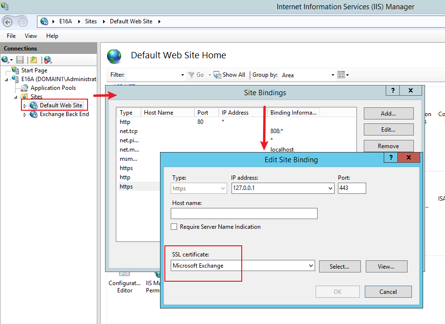Open the Group by Area dropdown
Viewport: 445px width, 324px height.
(x=333, y=75)
